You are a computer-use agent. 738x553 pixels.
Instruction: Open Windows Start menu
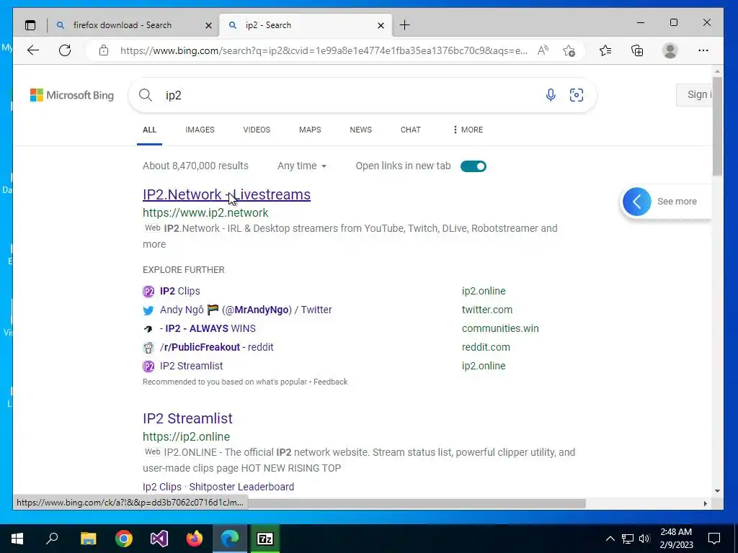17,539
